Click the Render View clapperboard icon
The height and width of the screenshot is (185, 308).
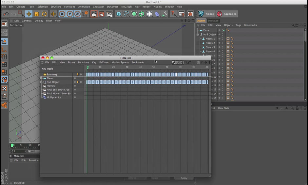click(94, 14)
